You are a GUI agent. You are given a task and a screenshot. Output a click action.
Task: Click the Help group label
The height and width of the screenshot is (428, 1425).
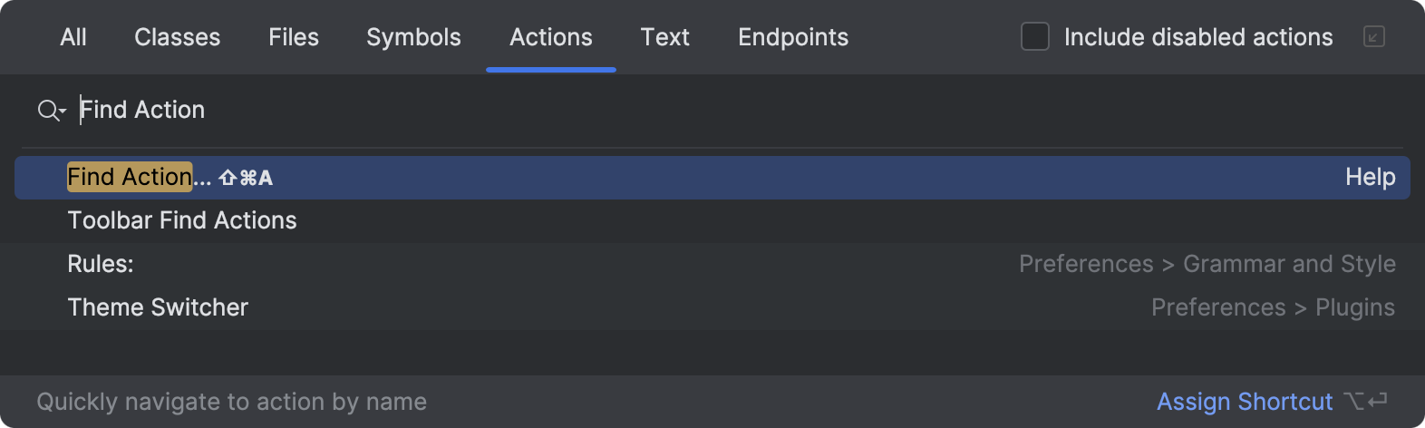click(x=1370, y=178)
